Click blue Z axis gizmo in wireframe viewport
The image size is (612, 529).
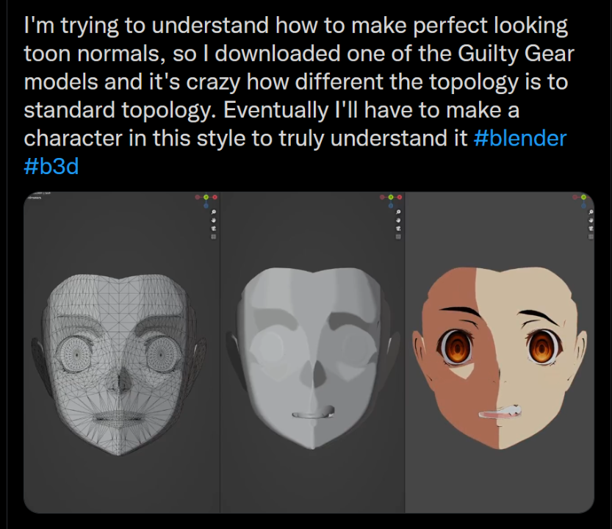(x=206, y=205)
